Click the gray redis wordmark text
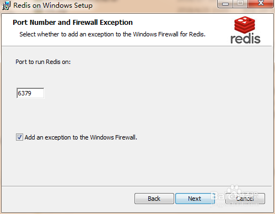 point(245,39)
